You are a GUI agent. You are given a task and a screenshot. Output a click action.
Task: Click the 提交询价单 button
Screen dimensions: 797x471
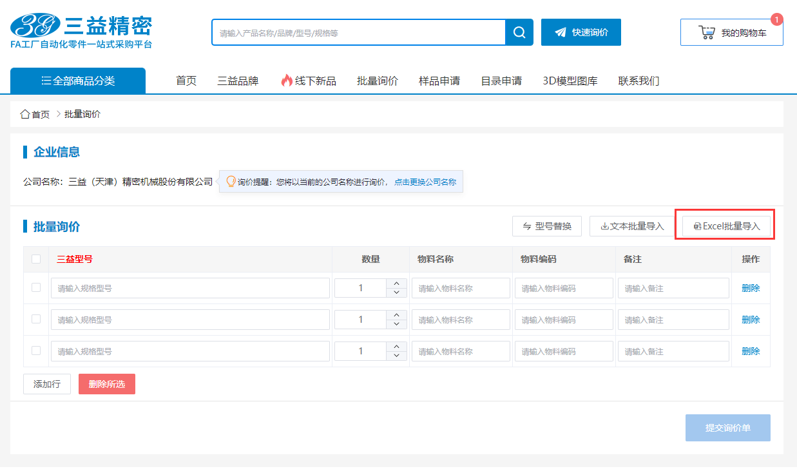click(728, 428)
